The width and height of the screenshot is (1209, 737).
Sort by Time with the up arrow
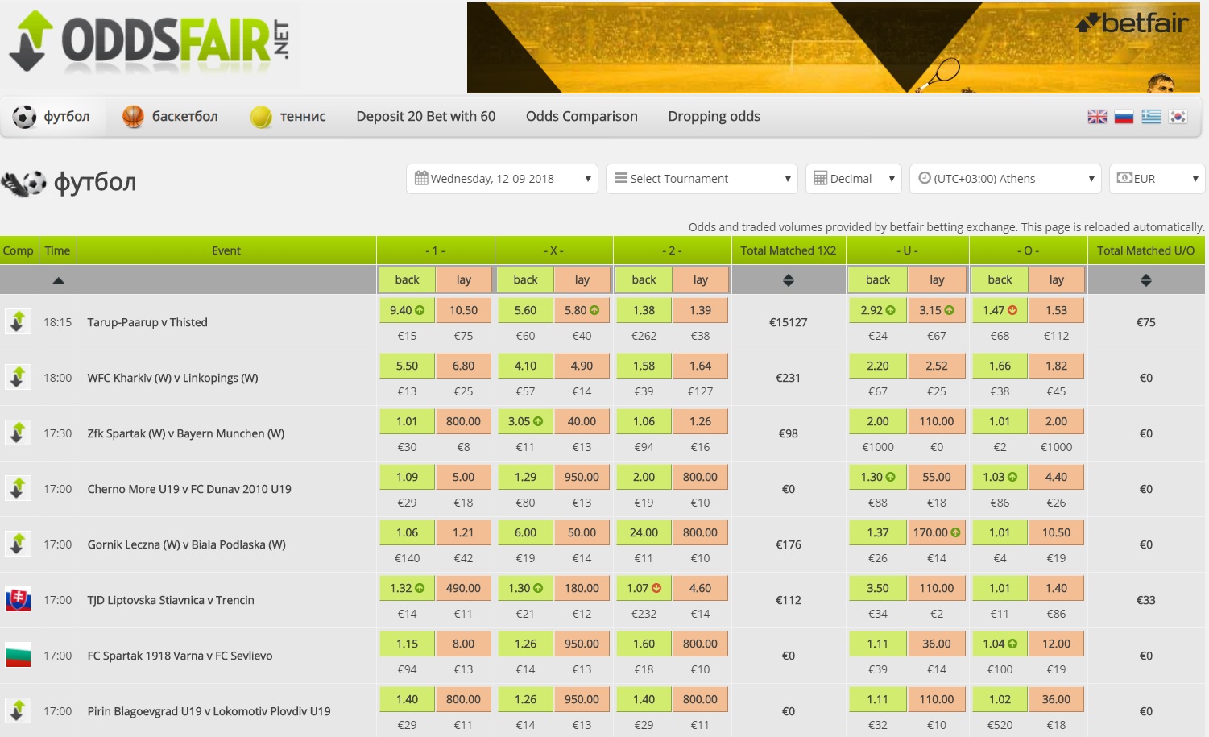pyautogui.click(x=58, y=280)
